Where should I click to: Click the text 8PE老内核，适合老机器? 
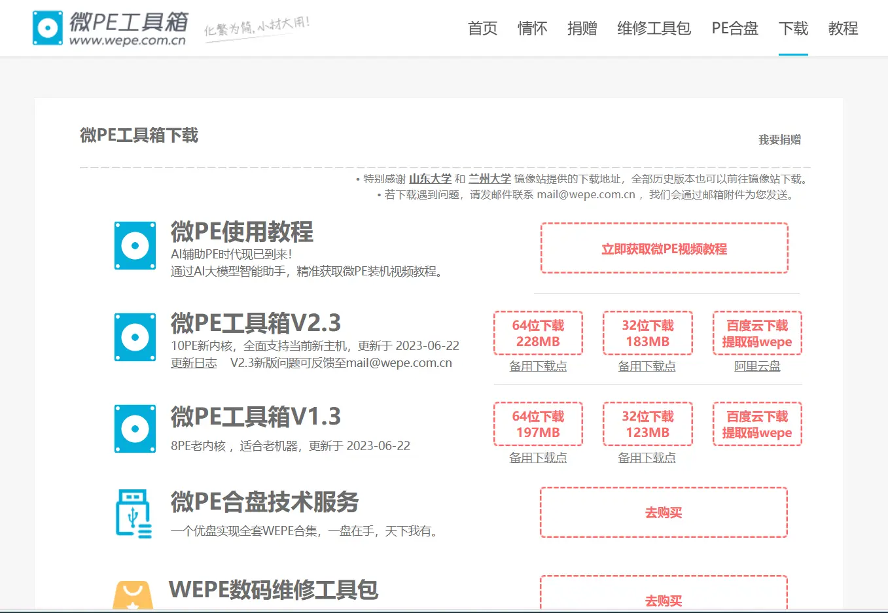[236, 446]
